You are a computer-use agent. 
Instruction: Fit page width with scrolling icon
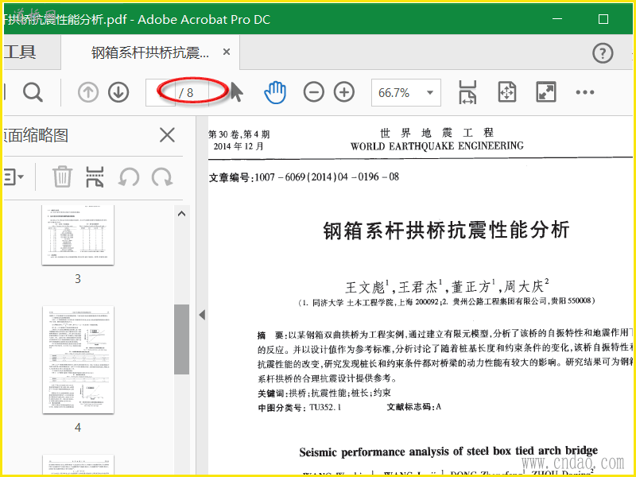(467, 92)
